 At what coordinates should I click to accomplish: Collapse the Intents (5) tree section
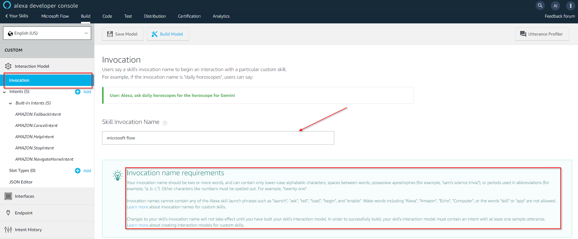[4, 92]
